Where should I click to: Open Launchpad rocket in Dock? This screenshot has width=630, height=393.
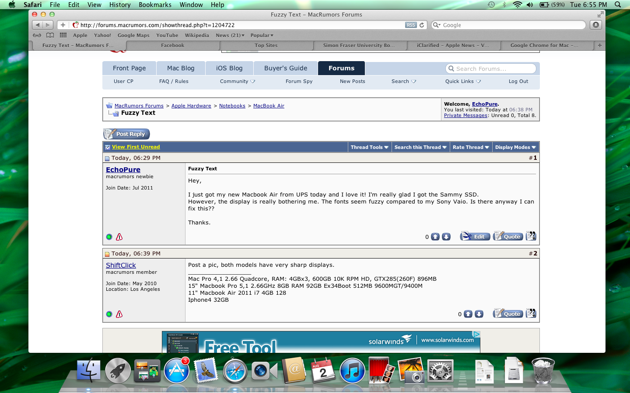(x=118, y=371)
